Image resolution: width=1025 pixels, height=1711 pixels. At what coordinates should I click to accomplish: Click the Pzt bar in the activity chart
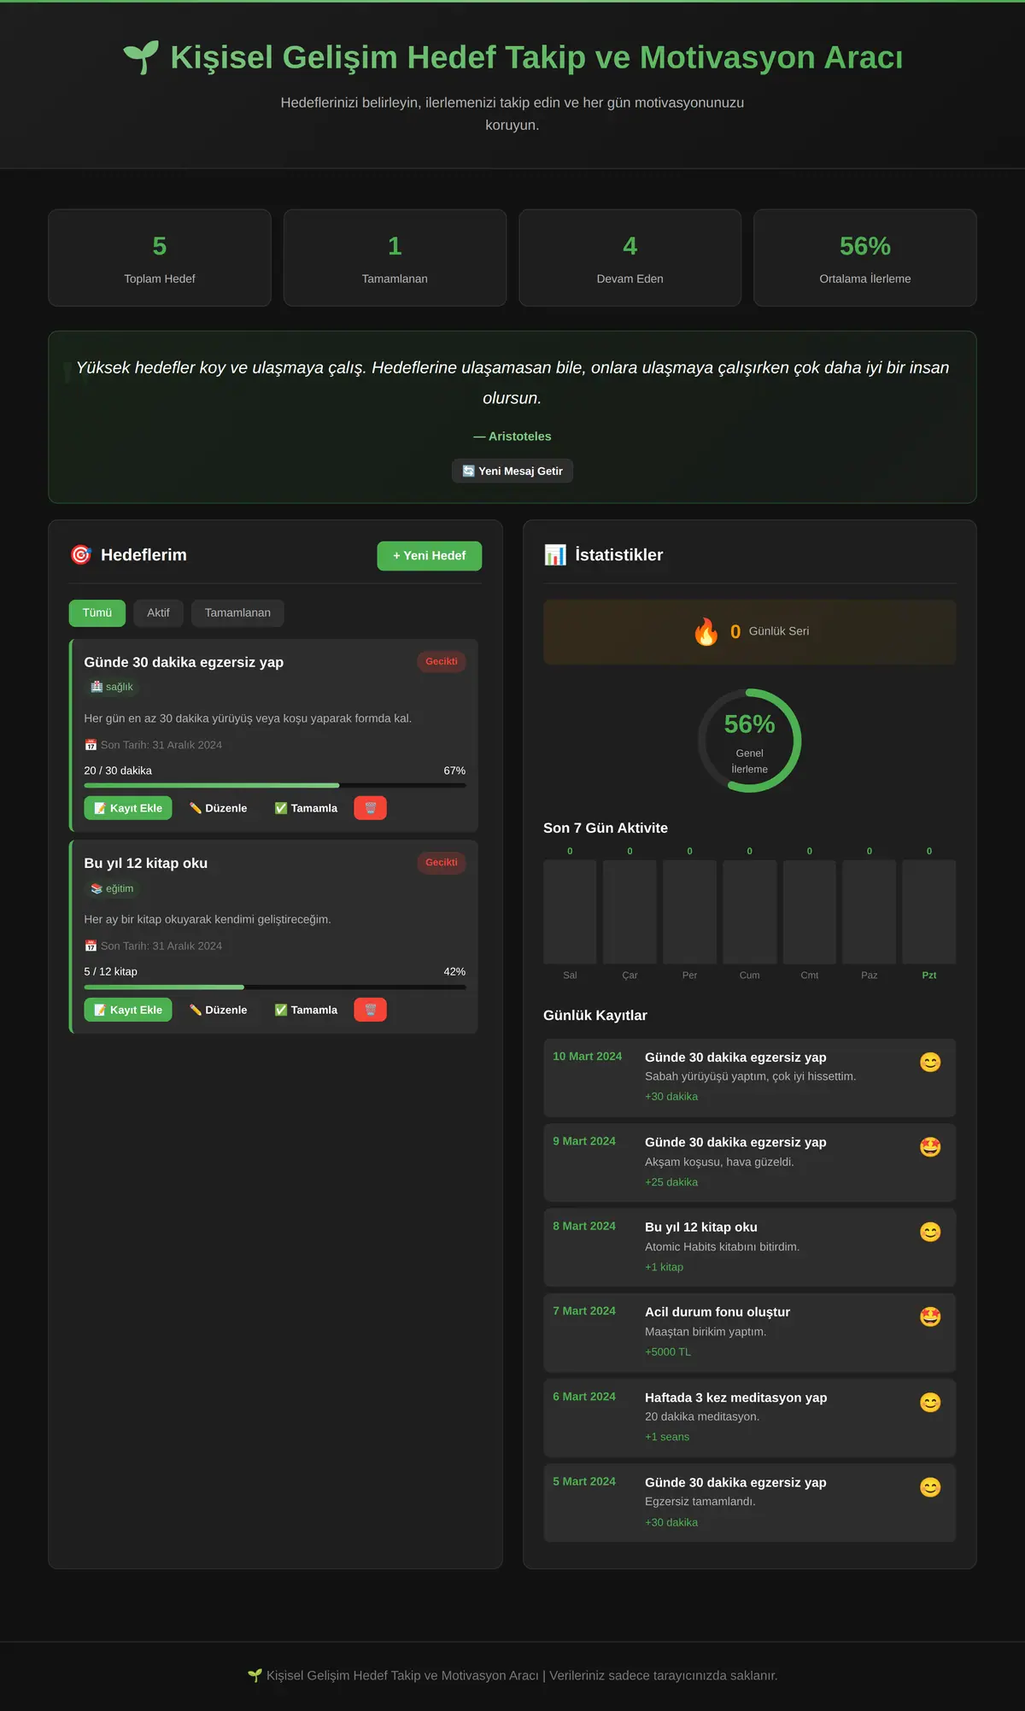click(x=929, y=911)
